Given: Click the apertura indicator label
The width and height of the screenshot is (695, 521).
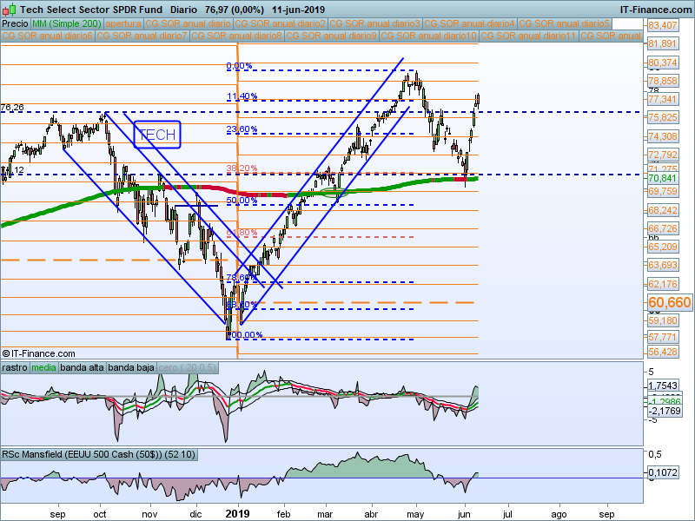Looking at the screenshot, I should tap(123, 24).
